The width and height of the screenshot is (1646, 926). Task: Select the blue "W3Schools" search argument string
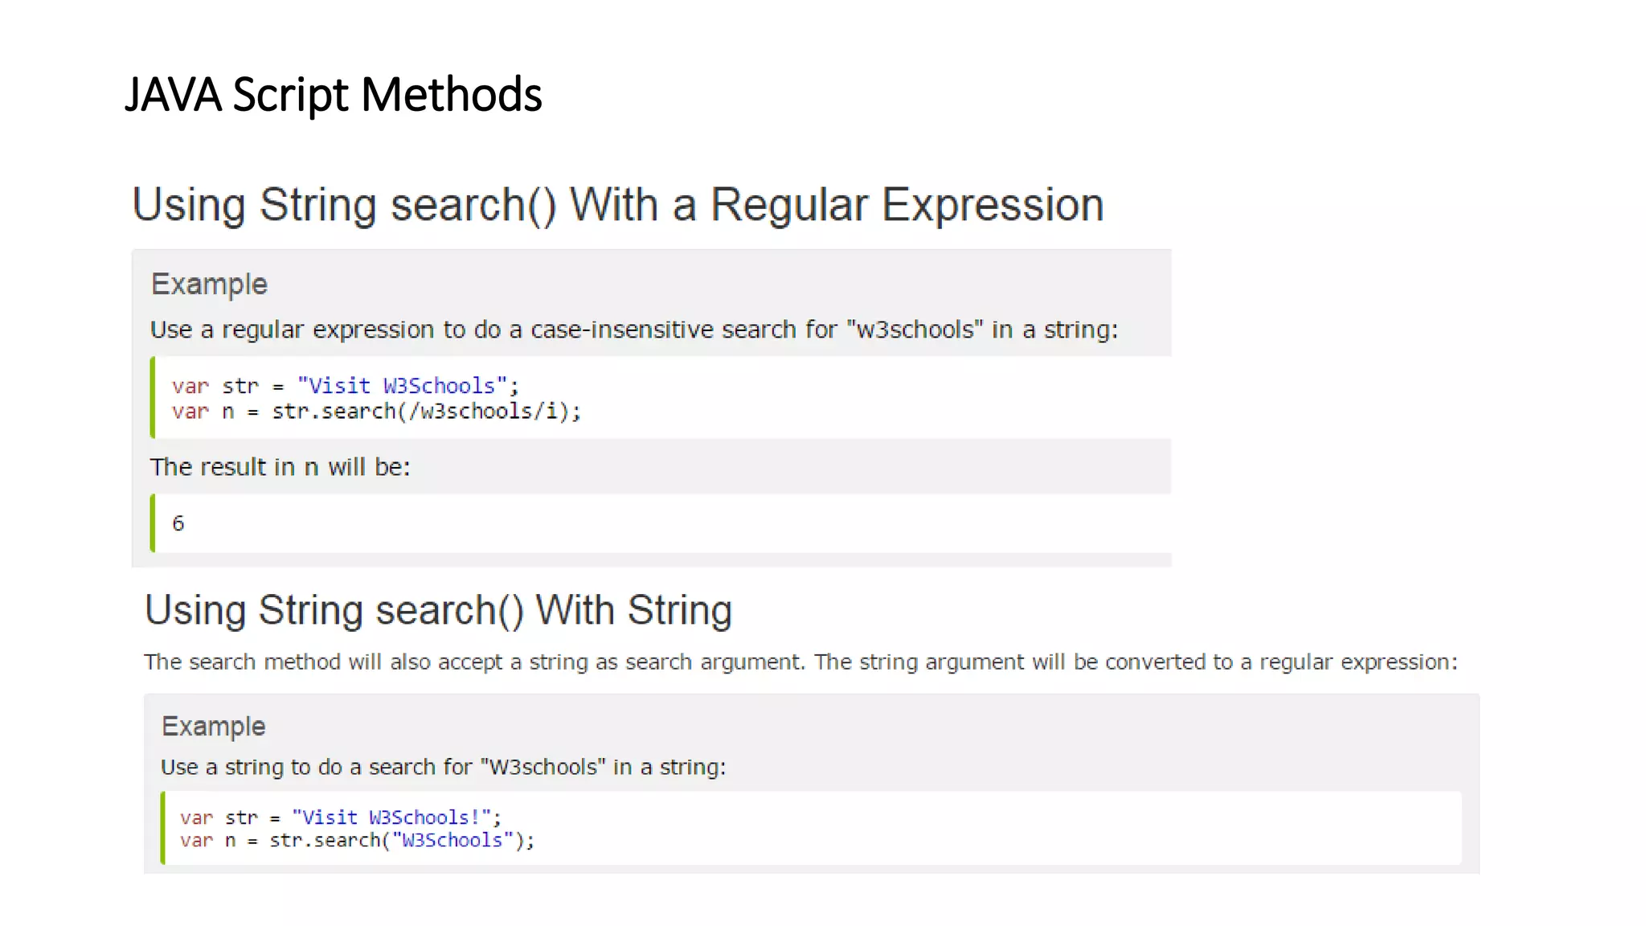(452, 841)
